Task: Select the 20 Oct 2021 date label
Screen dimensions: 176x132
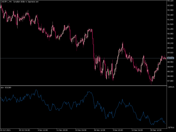Action: click(6, 130)
